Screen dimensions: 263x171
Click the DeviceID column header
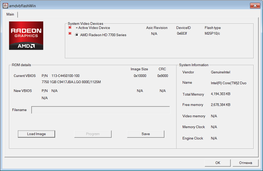tap(183, 28)
